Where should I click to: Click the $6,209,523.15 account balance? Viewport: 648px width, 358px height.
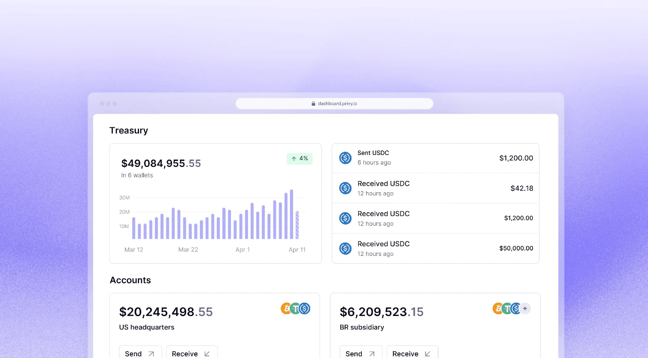point(381,312)
